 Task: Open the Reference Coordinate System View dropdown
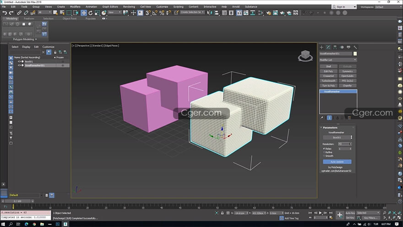pos(114,12)
